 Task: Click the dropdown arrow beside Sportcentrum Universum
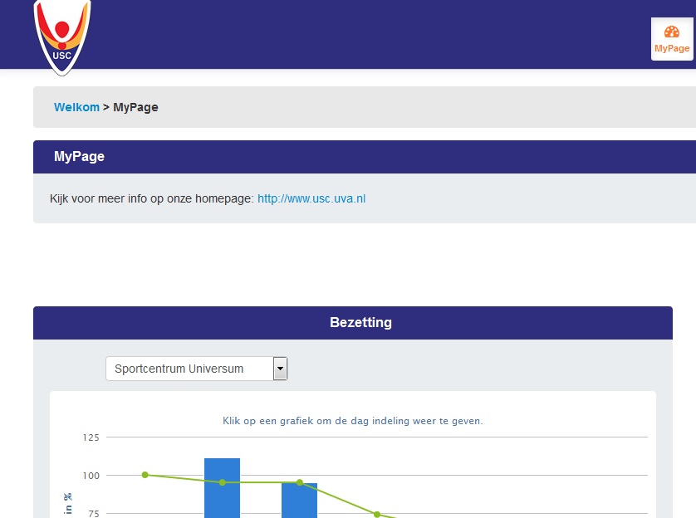[280, 369]
